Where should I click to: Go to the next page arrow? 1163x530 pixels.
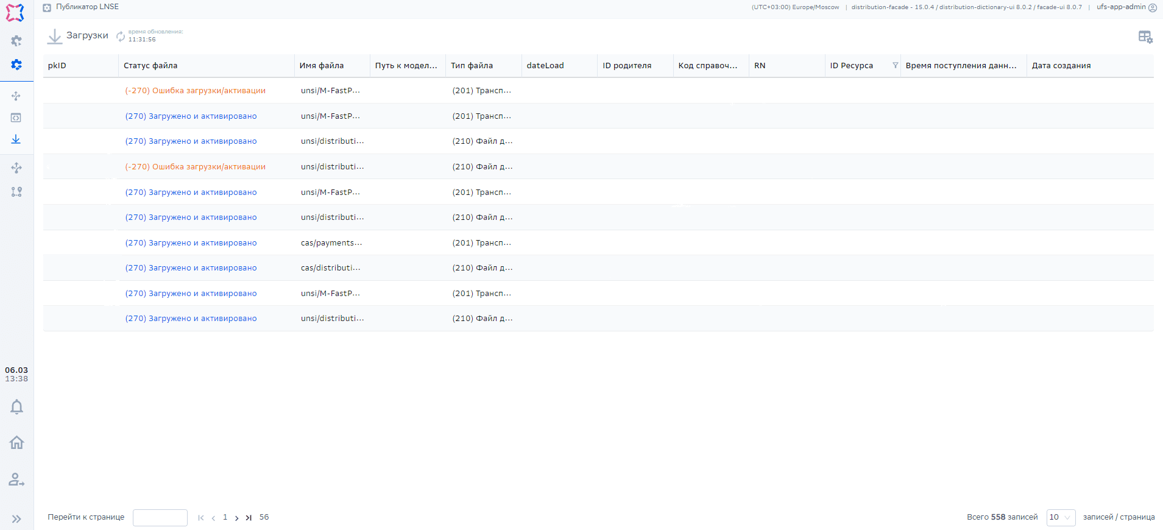point(236,518)
